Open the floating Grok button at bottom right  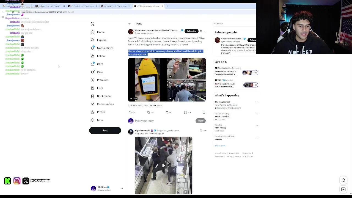tap(343, 180)
